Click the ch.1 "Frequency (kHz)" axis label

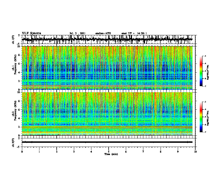15,64
